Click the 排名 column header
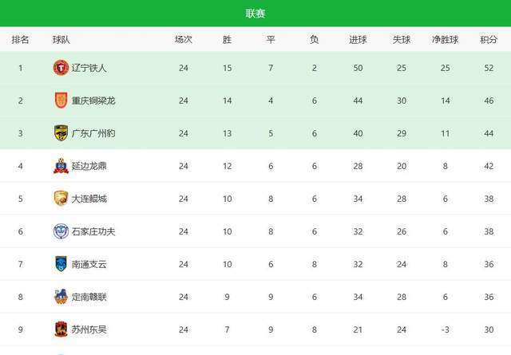 coord(21,40)
